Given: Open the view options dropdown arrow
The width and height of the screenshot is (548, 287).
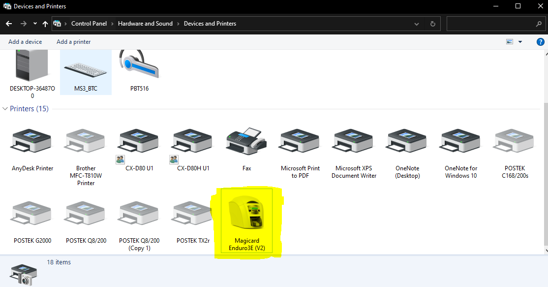Looking at the screenshot, I should pos(520,42).
